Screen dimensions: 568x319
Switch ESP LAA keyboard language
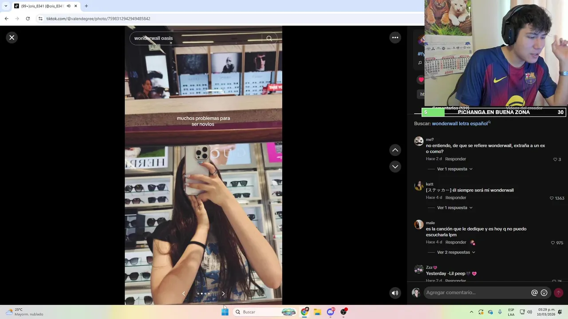[x=511, y=312]
